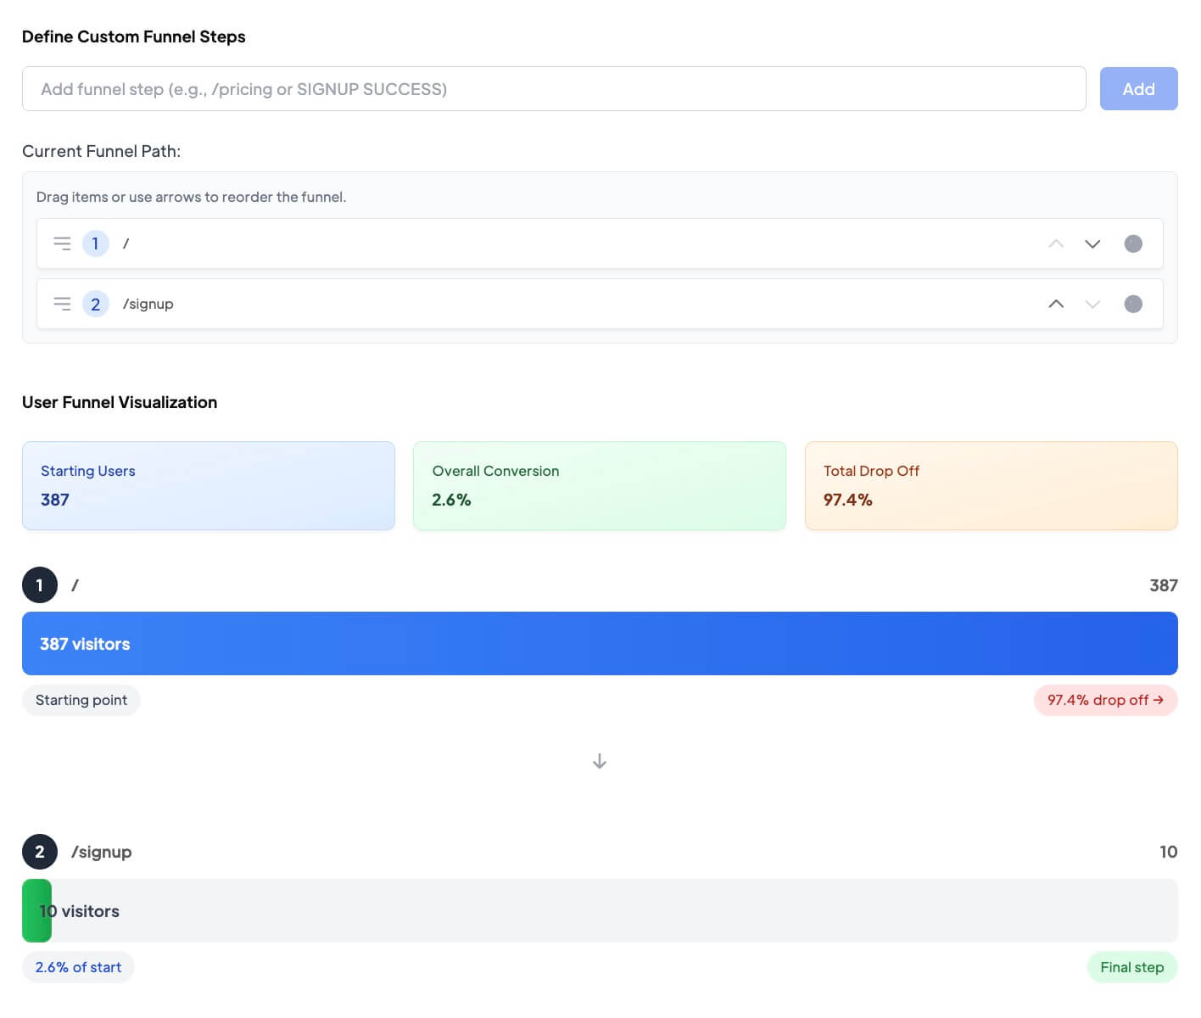Viewport: 1201px width, 1018px height.
Task: Click the green 10 visitors bar
Action: [x=36, y=910]
